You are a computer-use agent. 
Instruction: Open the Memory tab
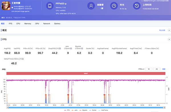[28, 24]
